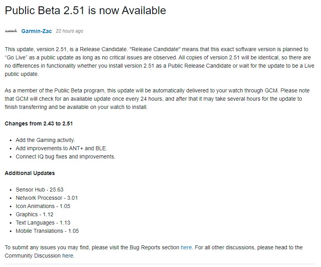The height and width of the screenshot is (267, 321).
Task: Click the 'Changes from 2.43 to 2.51' heading
Action: point(39,123)
